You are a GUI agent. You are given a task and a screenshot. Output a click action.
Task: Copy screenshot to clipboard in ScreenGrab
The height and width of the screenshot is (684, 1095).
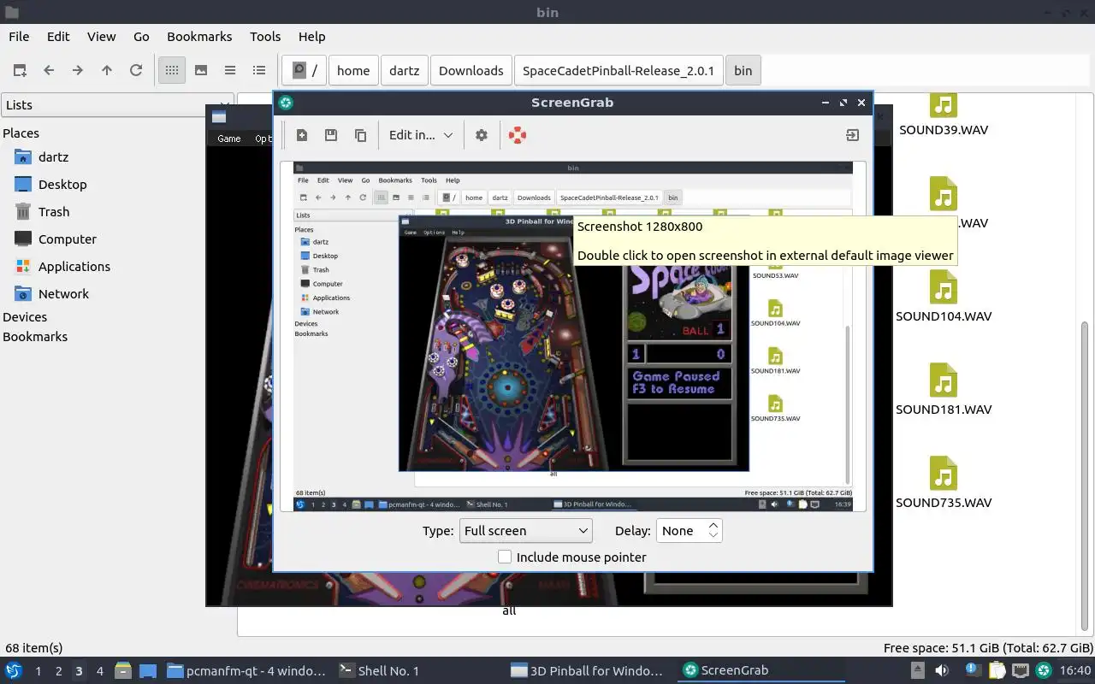pos(360,135)
